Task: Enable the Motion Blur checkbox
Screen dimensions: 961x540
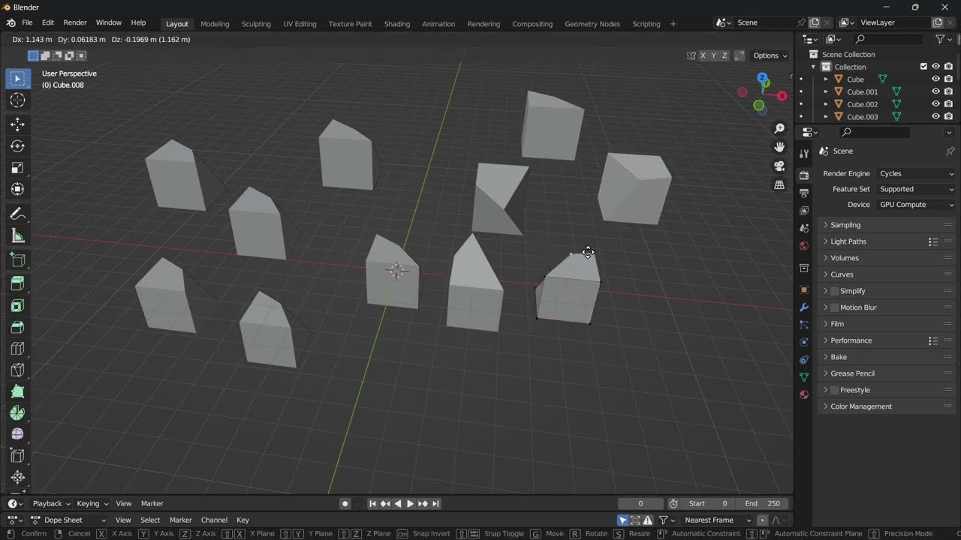Action: [835, 307]
